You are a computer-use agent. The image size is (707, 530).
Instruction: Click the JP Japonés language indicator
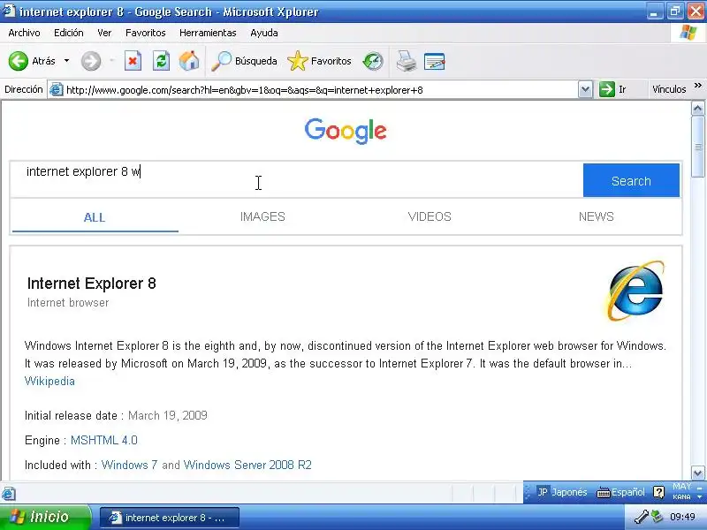coord(562,492)
